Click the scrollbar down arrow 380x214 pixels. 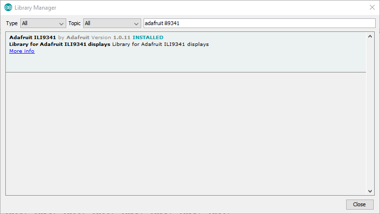tap(370, 191)
